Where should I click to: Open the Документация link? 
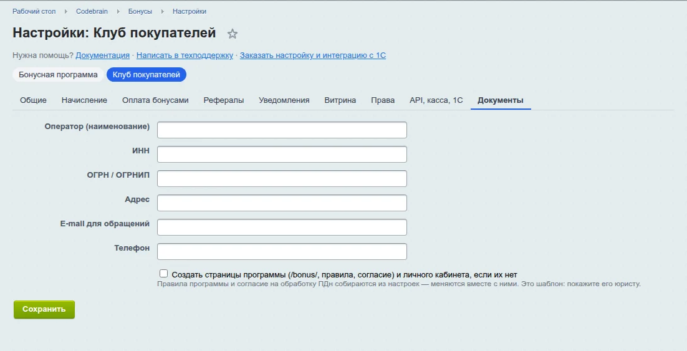tap(102, 55)
